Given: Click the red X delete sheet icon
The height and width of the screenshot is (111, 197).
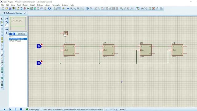Looking at the screenshot, I should tap(154, 8).
